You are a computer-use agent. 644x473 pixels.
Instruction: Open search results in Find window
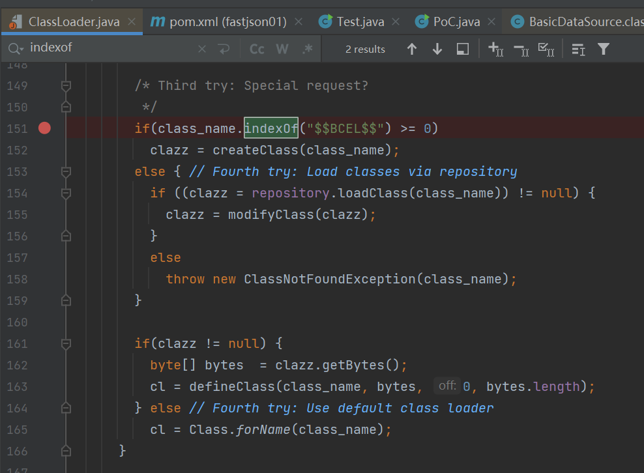pos(462,49)
